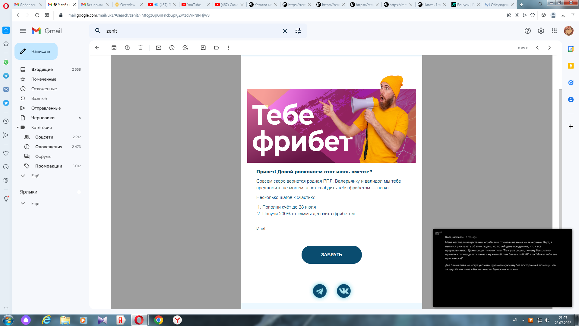This screenshot has height=326, width=579.
Task: Show search options filter icon
Action: tap(298, 31)
